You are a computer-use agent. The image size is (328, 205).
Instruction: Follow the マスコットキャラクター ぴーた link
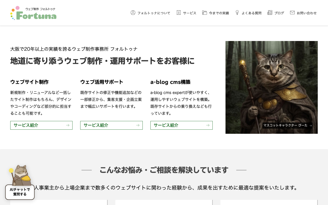288,126
